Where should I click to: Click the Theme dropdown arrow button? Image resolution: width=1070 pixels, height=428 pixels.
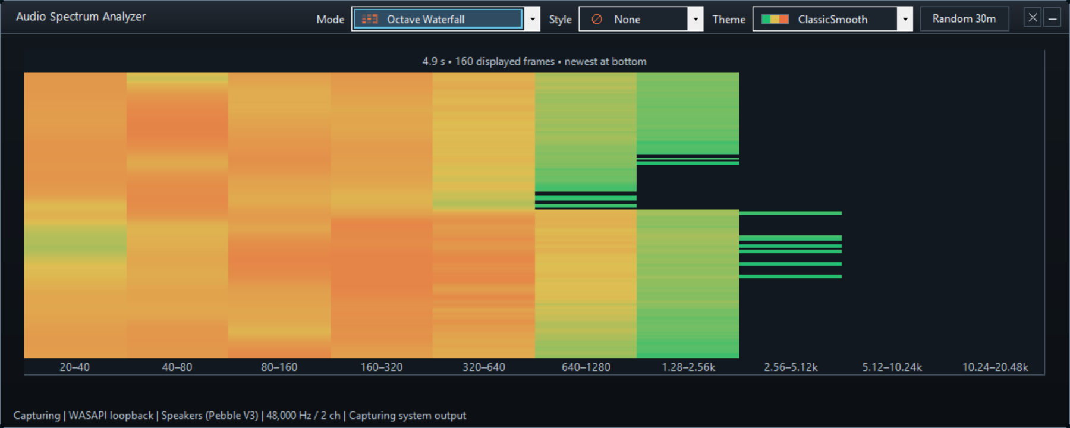tap(905, 19)
